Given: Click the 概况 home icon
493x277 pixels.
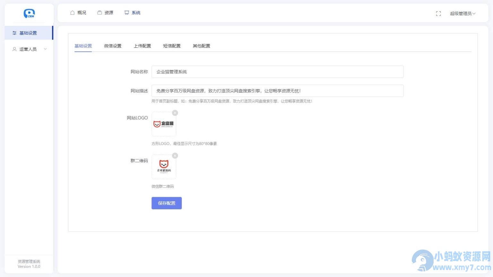Looking at the screenshot, I should (72, 13).
